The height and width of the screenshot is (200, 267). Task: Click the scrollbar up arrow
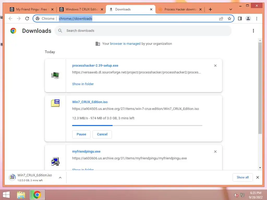[260, 40]
